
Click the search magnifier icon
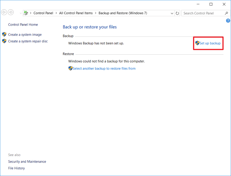pyautogui.click(x=226, y=13)
